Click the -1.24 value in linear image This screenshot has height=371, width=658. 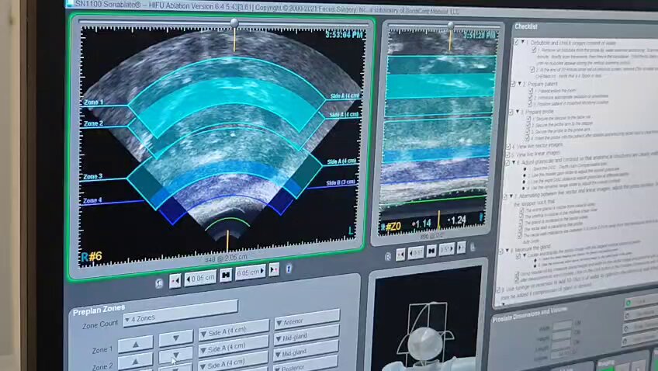click(x=456, y=220)
